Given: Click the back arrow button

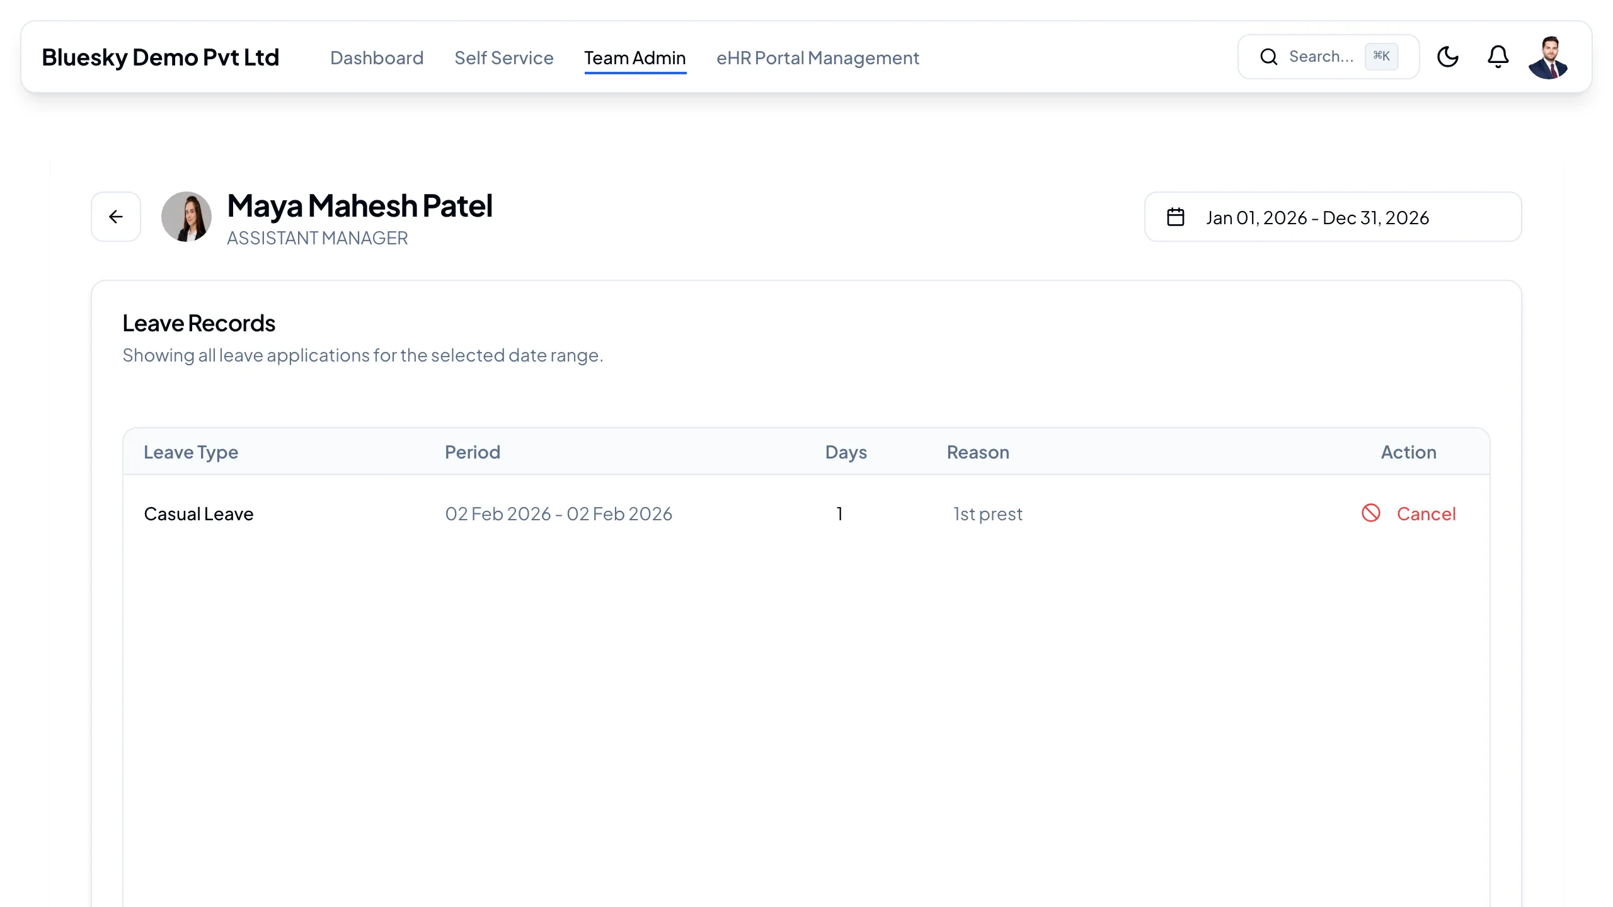Looking at the screenshot, I should tap(116, 217).
